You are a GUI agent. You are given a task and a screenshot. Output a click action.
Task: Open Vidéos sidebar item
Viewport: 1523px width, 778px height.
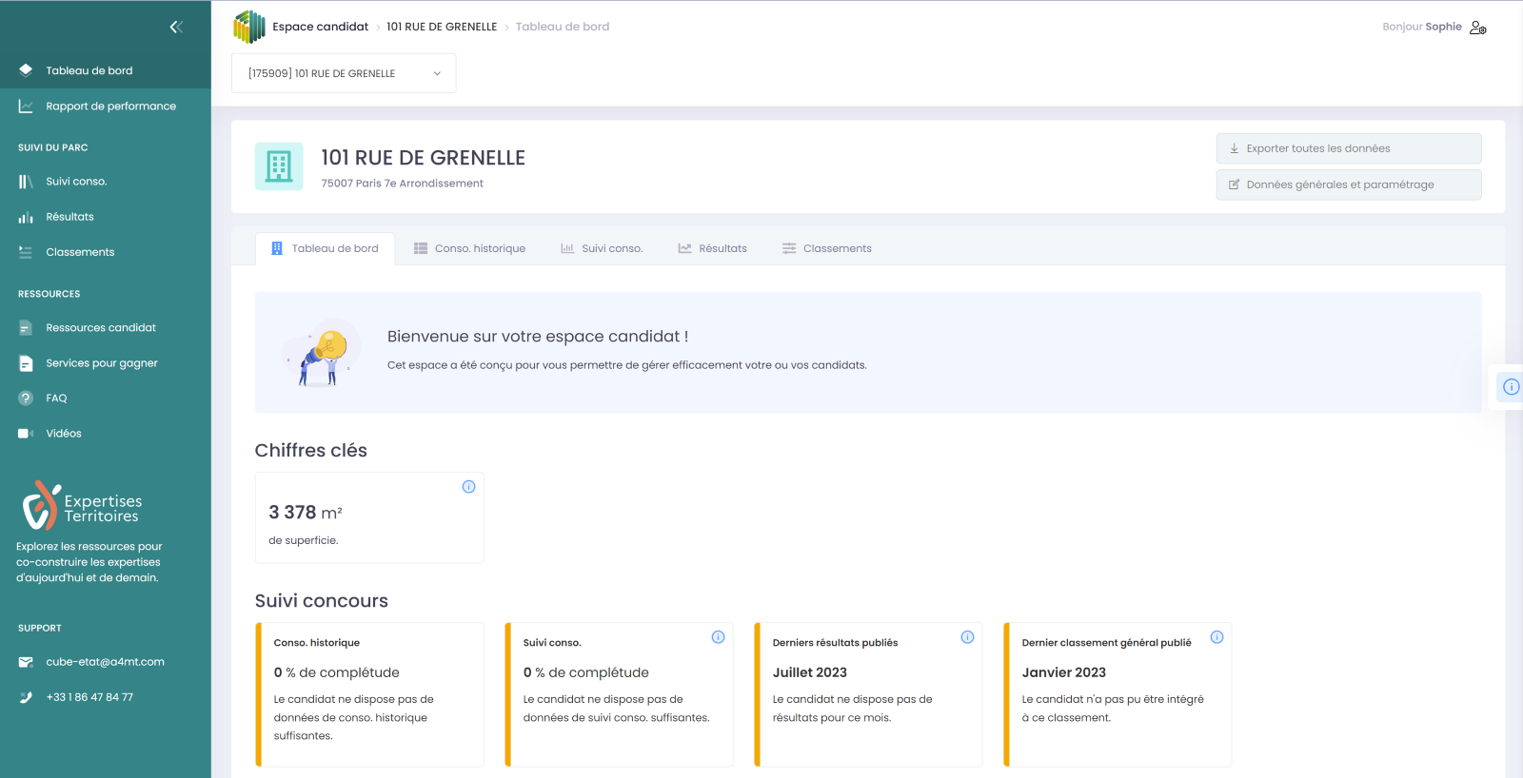point(106,434)
